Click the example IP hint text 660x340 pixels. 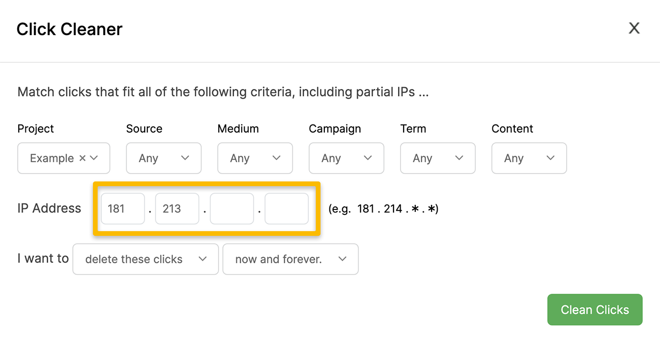(383, 209)
